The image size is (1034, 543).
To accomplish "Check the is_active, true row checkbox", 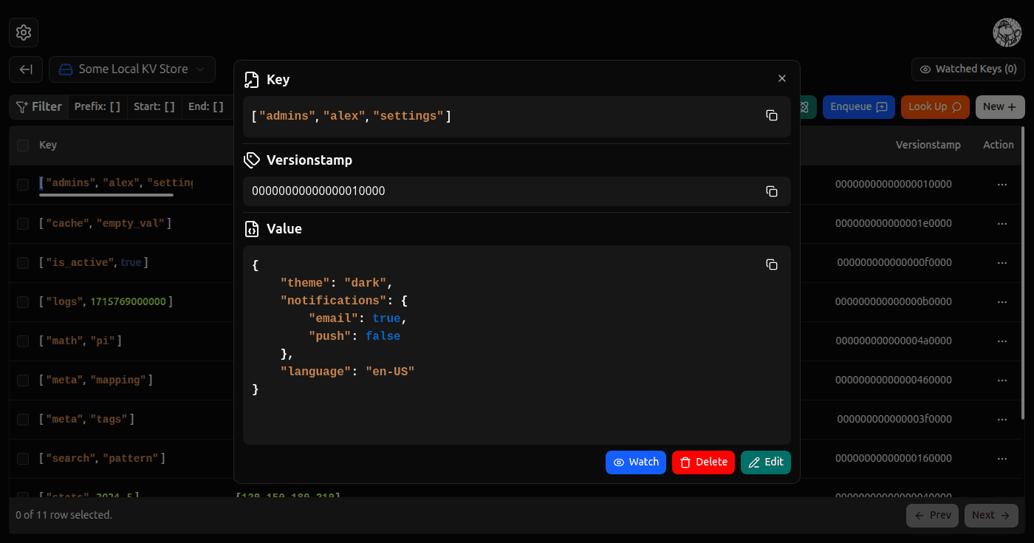I will pos(23,263).
